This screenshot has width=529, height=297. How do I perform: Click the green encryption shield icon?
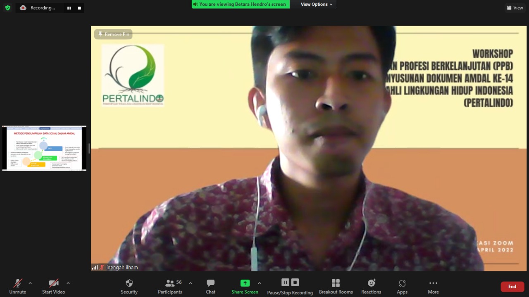click(x=7, y=7)
